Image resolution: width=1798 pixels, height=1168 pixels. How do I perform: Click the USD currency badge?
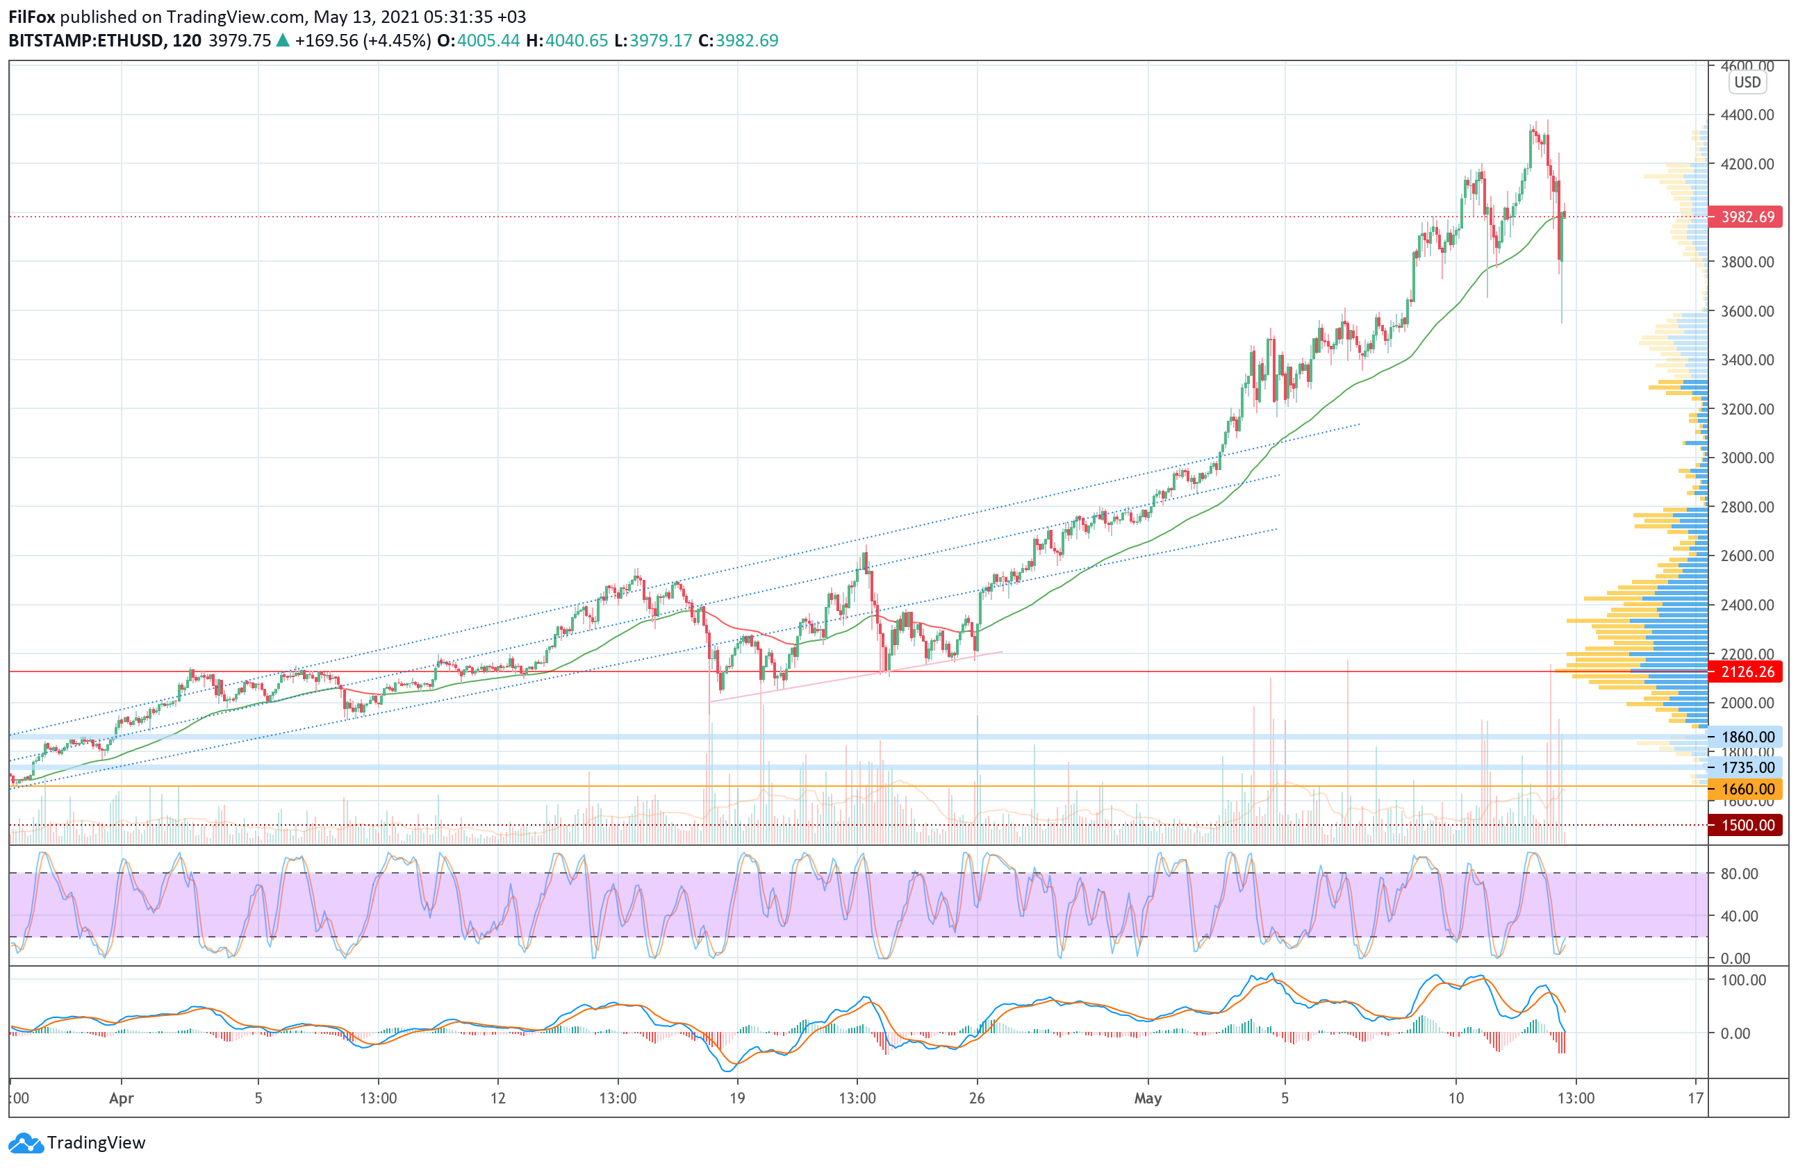(1747, 83)
